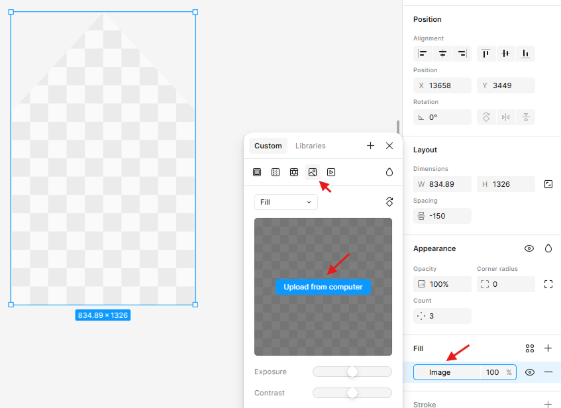Click the resize-to-fit icon beside height
Image resolution: width=561 pixels, height=408 pixels.
[548, 184]
